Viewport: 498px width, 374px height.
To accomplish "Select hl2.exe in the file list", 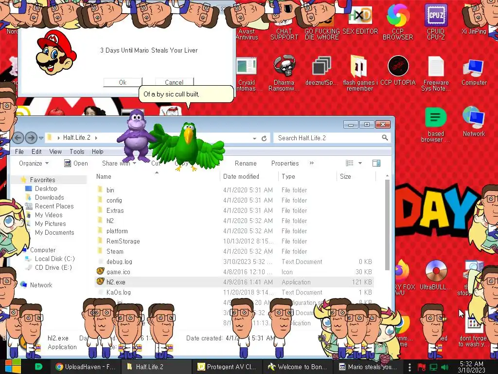I will [234, 282].
